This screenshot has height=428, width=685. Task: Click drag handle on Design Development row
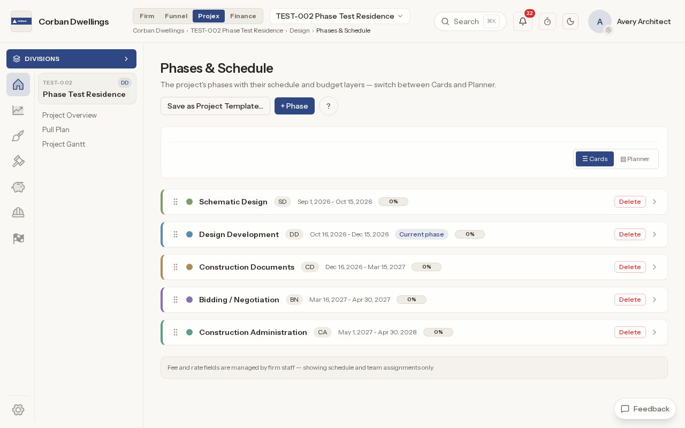[176, 234]
